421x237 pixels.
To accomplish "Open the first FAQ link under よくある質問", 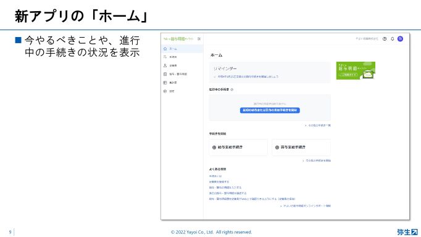I will pos(215,176).
